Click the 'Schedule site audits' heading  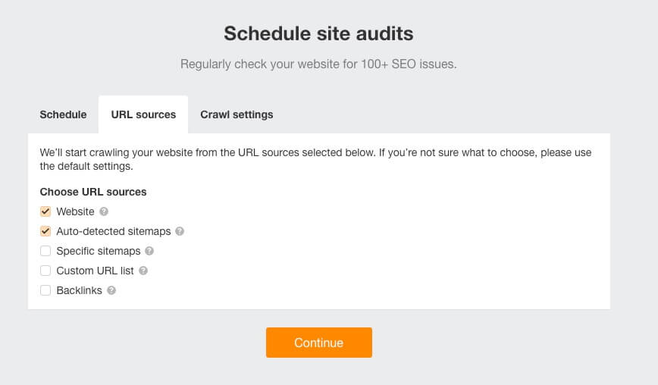pos(318,33)
